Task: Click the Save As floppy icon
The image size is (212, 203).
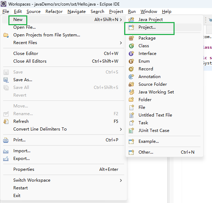Action: (x=6, y=80)
